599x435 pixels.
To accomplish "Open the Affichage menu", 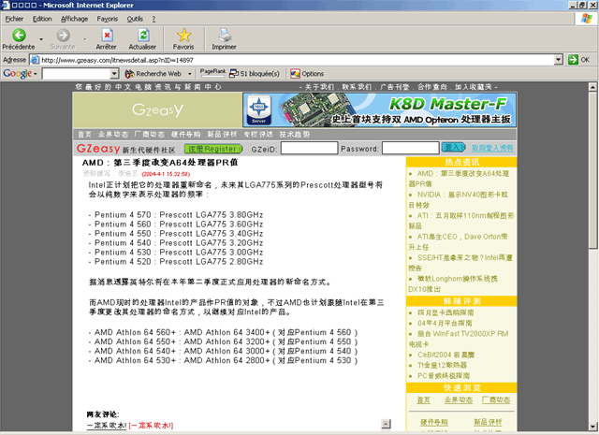I will (75, 19).
